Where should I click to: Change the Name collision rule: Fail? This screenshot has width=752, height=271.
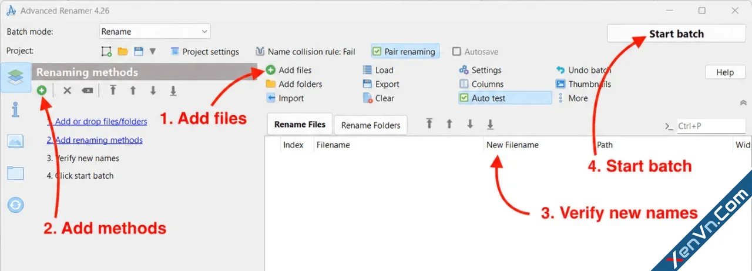coord(305,52)
